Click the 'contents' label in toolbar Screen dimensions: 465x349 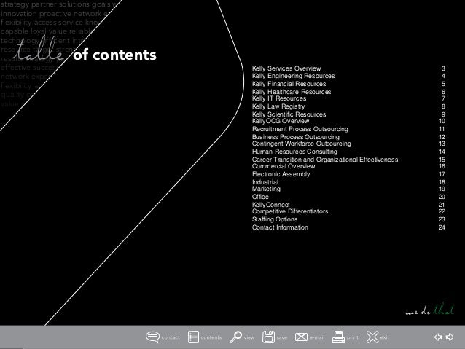pyautogui.click(x=211, y=337)
